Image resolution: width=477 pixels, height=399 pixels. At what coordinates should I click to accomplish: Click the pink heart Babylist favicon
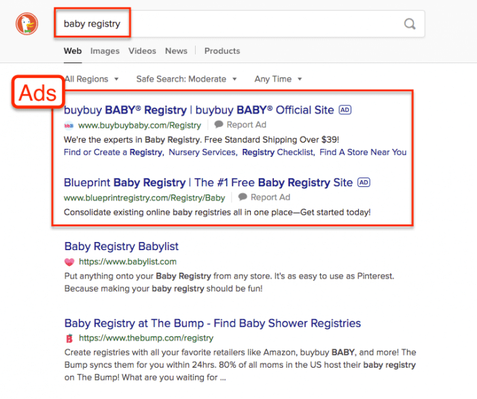click(x=69, y=262)
